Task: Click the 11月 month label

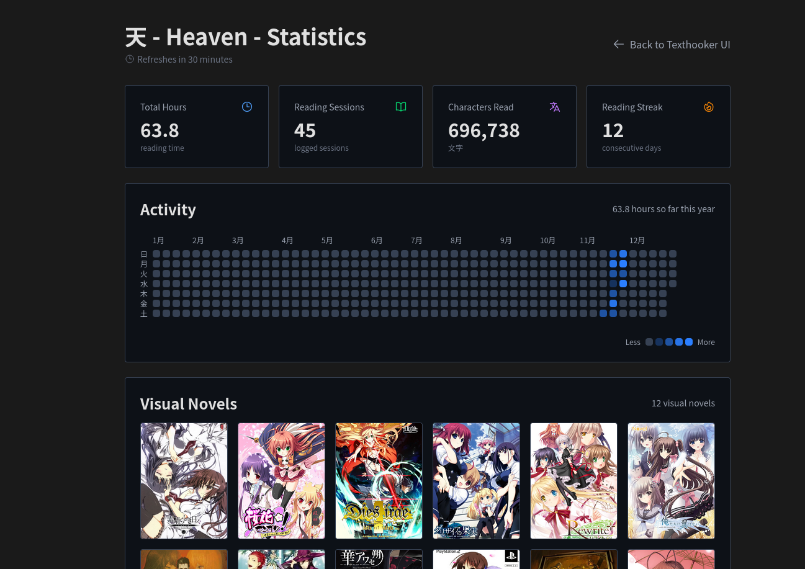Action: coord(588,240)
